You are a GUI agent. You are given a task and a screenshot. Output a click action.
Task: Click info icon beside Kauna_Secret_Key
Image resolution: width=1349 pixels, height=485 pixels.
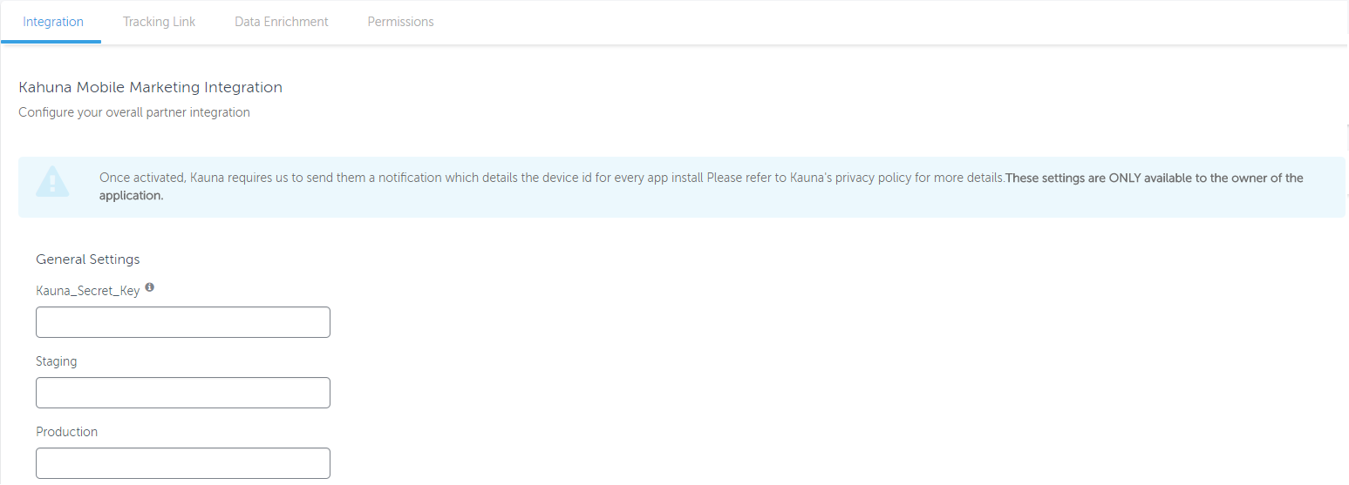point(149,287)
